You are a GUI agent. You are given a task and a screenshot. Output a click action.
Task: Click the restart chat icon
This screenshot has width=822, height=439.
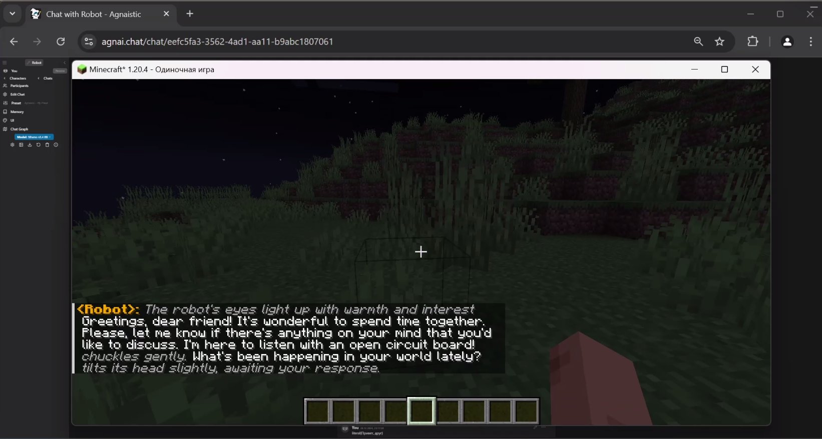(39, 145)
